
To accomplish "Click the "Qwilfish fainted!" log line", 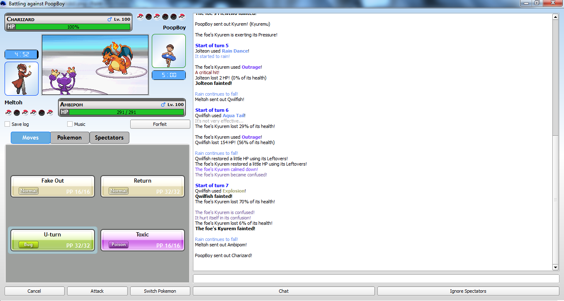I will tap(214, 196).
